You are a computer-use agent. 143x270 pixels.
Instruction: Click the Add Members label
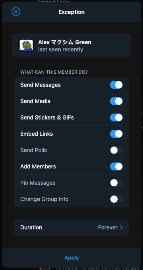[38, 166]
